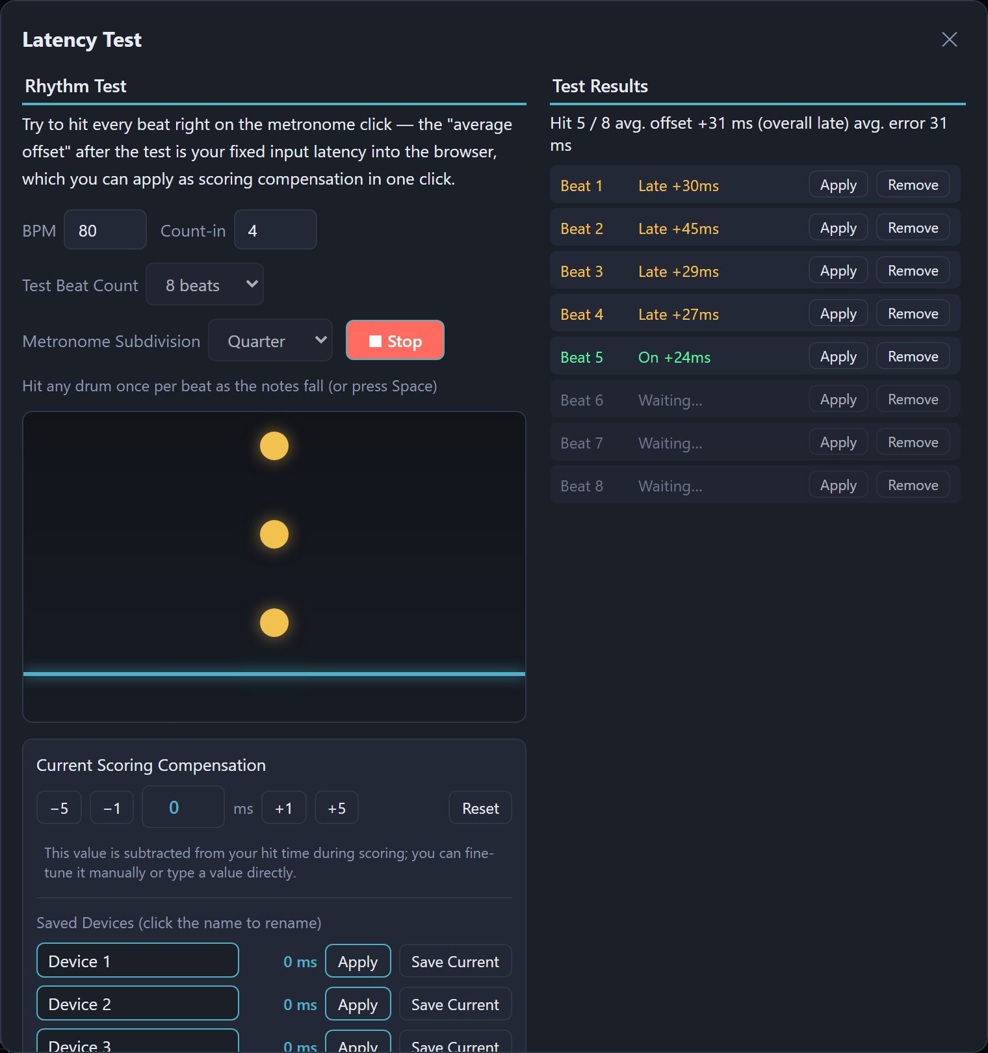Apply the Device 1 saved compensation
This screenshot has height=1053, width=988.
click(x=358, y=961)
